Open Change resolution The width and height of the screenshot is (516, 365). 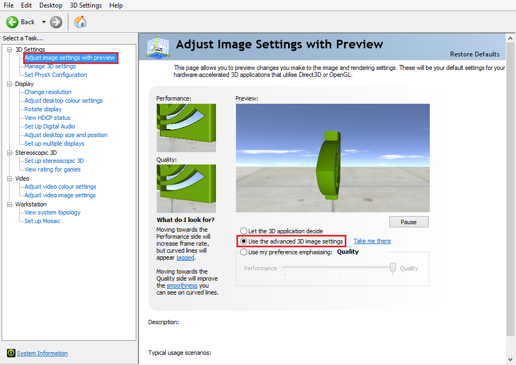[48, 92]
